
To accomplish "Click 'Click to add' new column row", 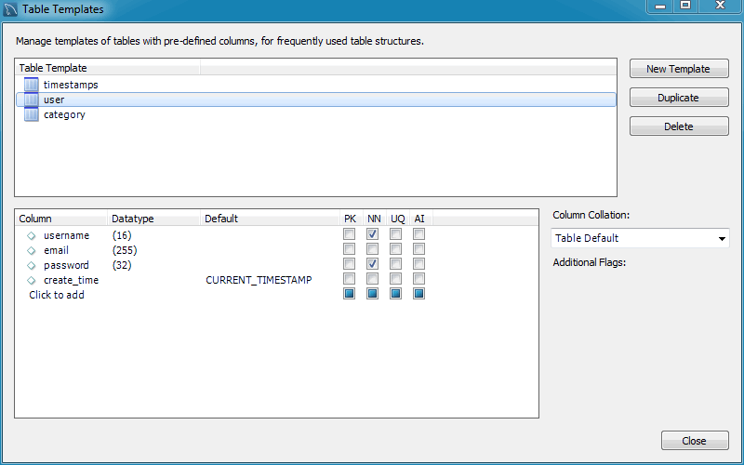I will pos(57,295).
